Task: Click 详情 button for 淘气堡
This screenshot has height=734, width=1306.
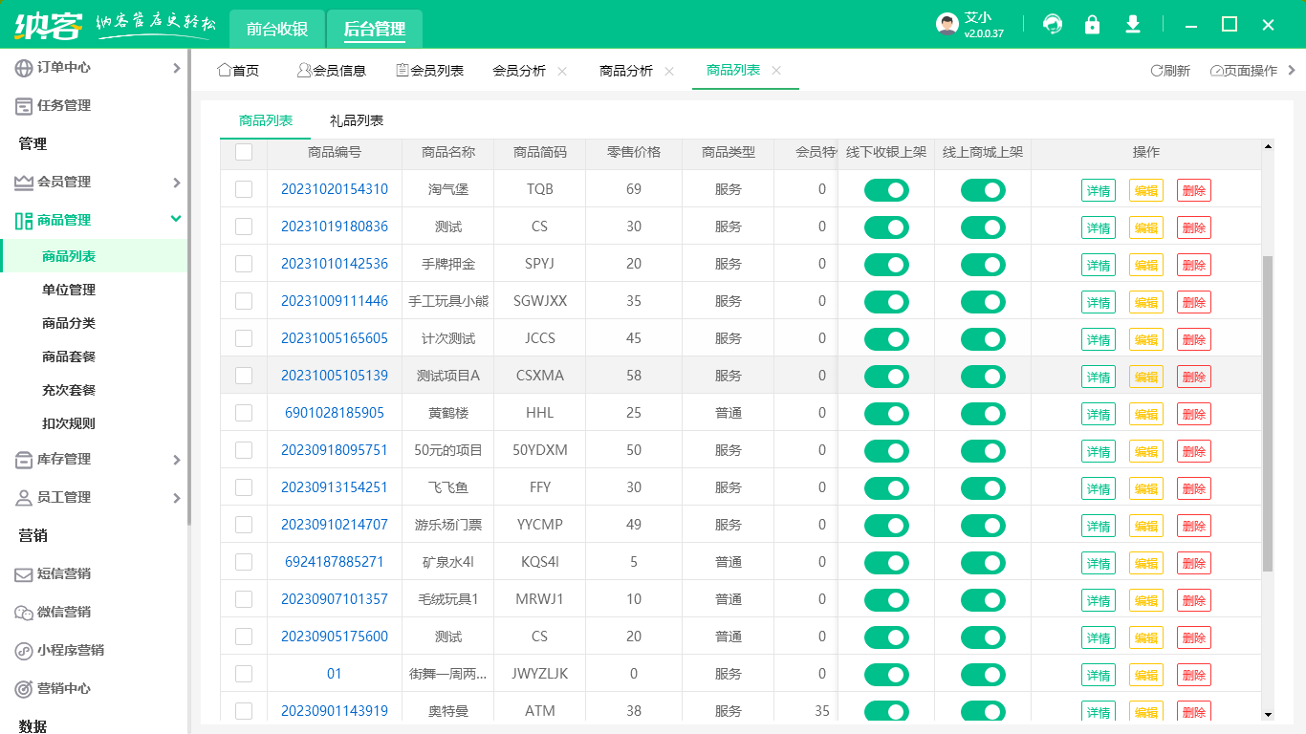Action: (x=1099, y=190)
